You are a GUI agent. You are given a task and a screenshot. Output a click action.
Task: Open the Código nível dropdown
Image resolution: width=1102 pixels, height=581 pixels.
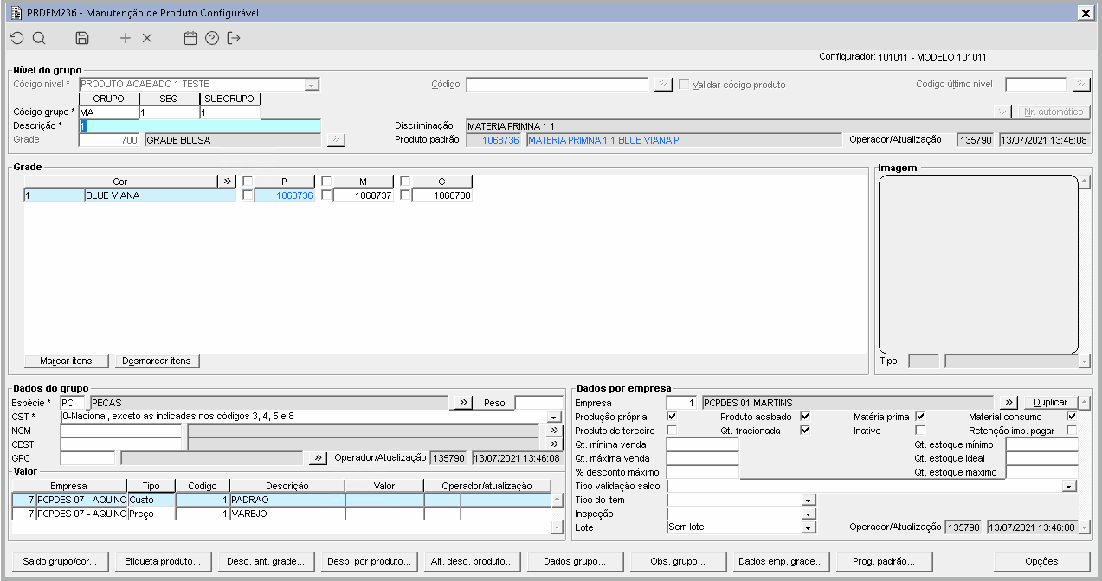[x=313, y=85]
